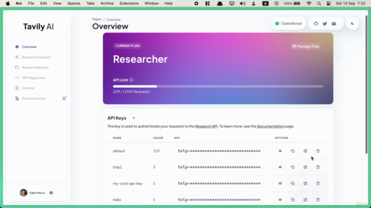Edit the tmp1 API key
Viewport: 371px width, 208px height.
[305, 167]
